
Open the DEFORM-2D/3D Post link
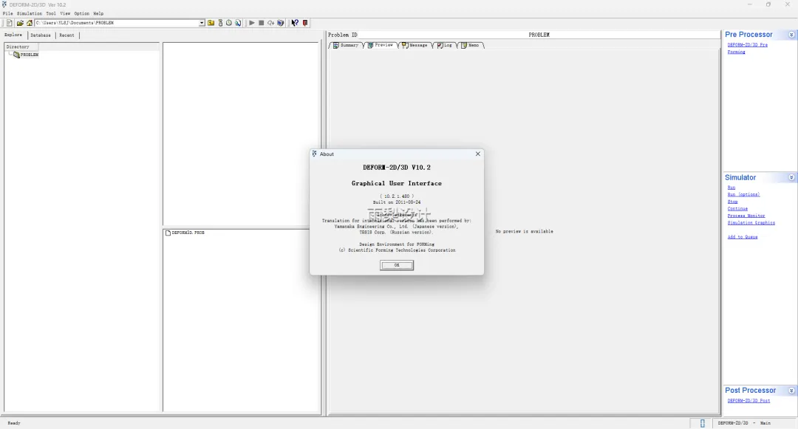click(748, 400)
